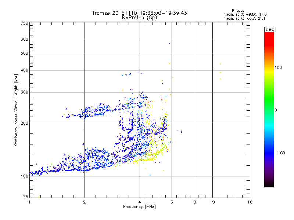Click y-axis label '600'
The height and width of the screenshot is (220, 294).
point(24,39)
